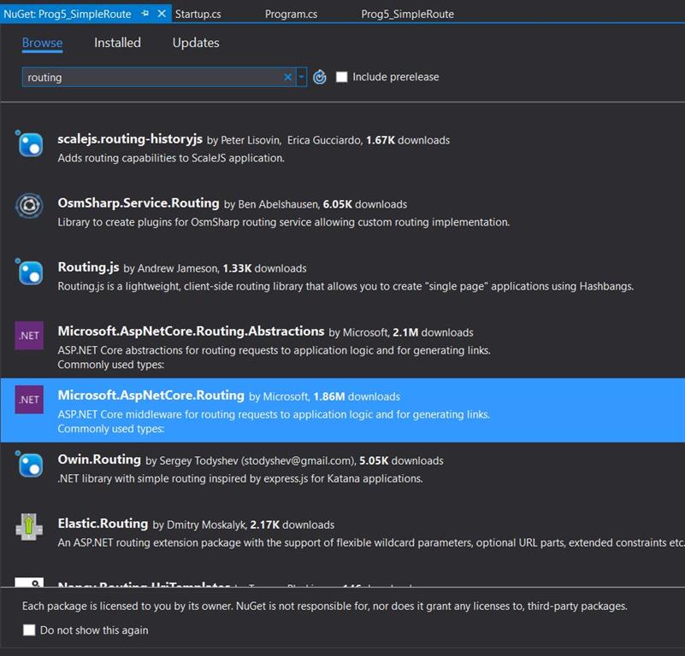The image size is (685, 656).
Task: Click '1.86M downloads' text
Action: [357, 396]
